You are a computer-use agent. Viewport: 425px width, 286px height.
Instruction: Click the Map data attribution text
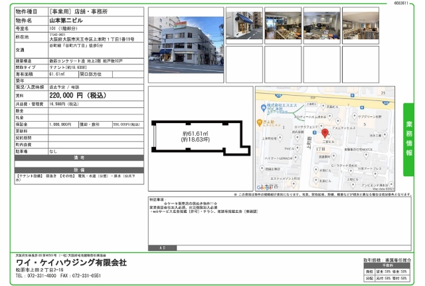click(382, 189)
